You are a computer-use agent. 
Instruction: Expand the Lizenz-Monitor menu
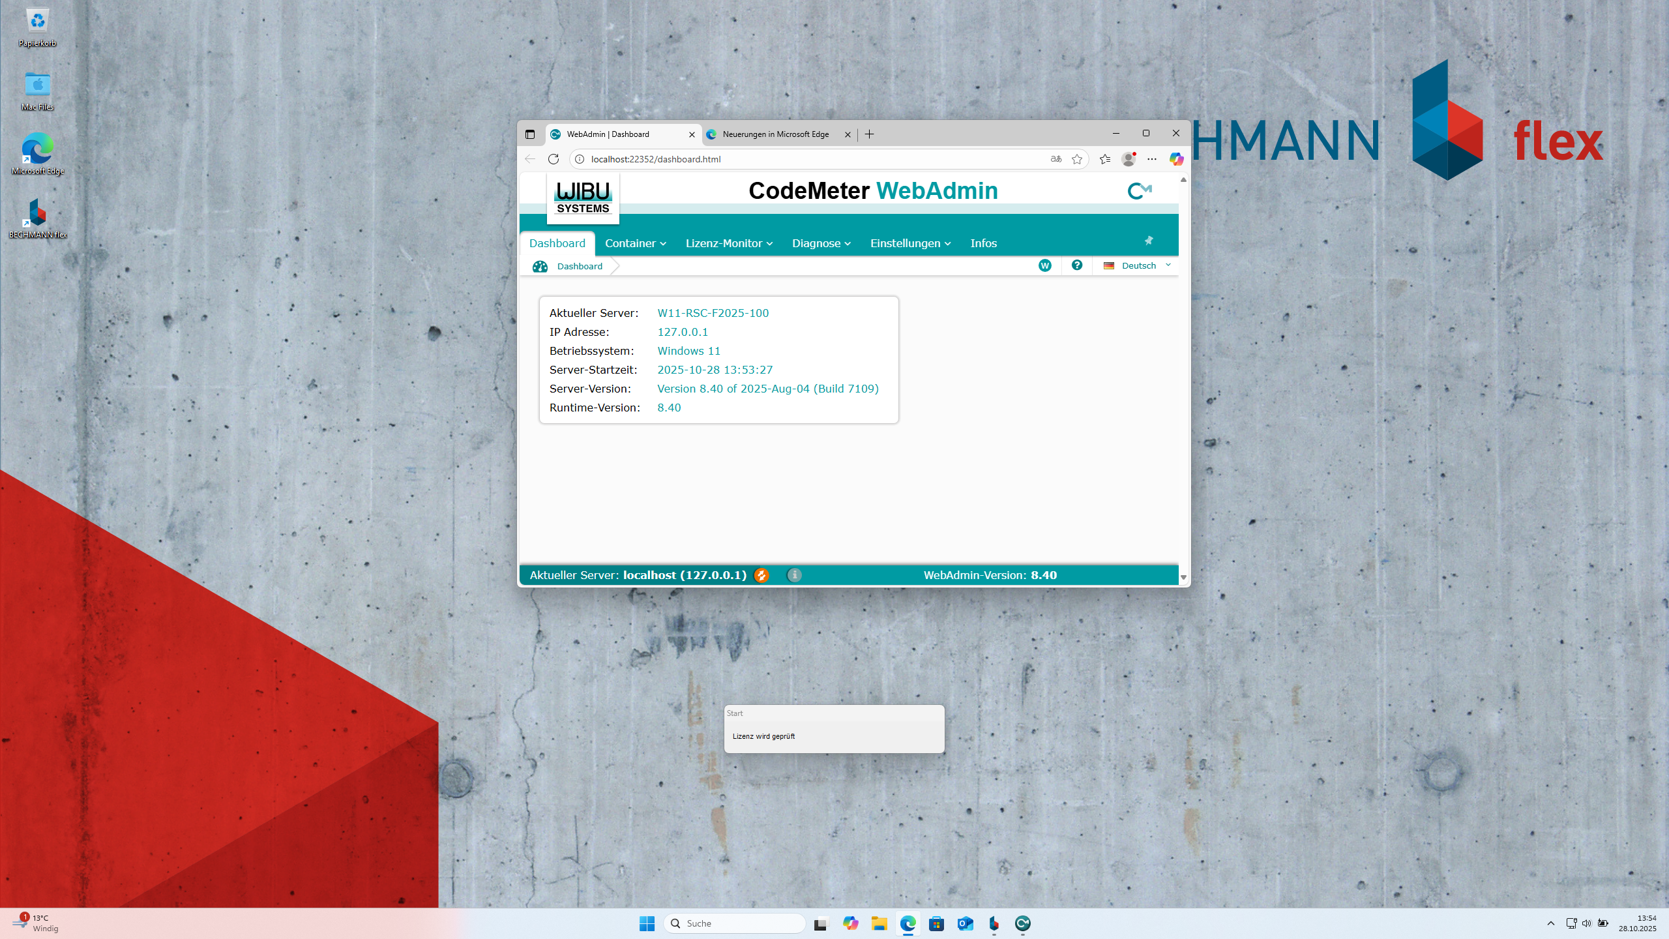coord(728,243)
